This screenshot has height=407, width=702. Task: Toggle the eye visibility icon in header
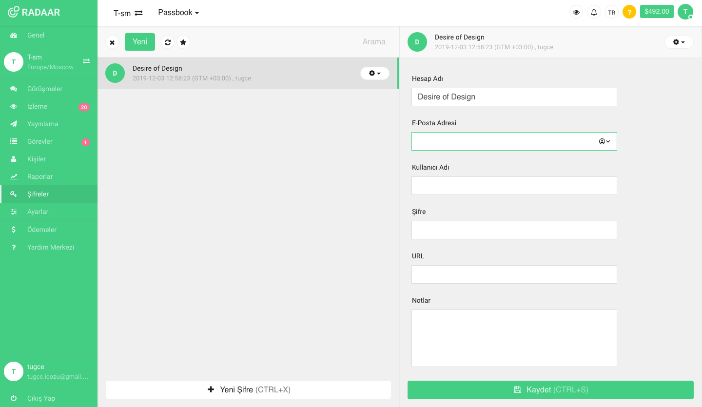pos(576,12)
